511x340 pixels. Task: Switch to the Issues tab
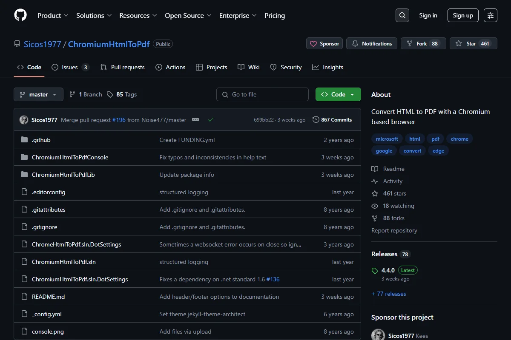pyautogui.click(x=70, y=67)
